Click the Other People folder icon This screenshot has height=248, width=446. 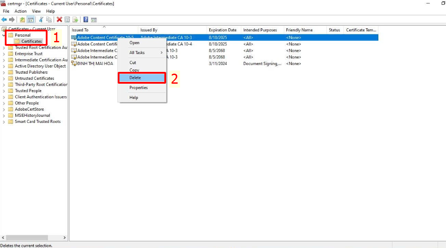10,103
